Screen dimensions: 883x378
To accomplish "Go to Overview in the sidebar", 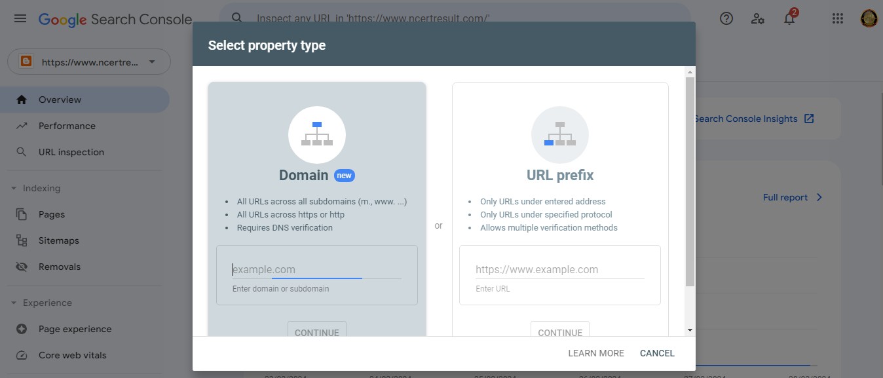I will [85, 100].
